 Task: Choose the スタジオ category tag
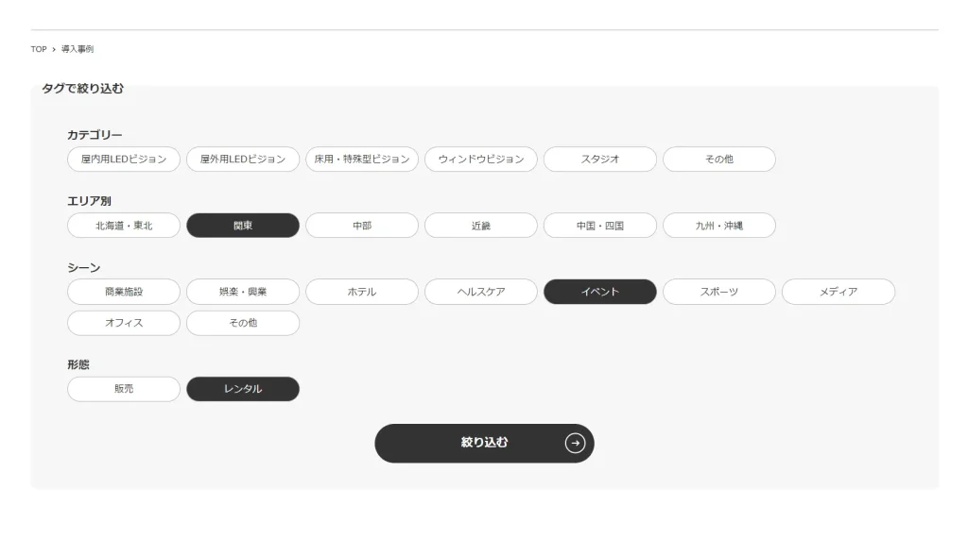600,160
